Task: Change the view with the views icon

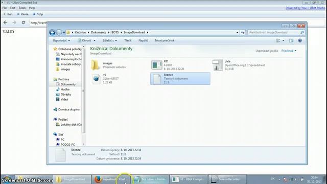Action: [278, 41]
